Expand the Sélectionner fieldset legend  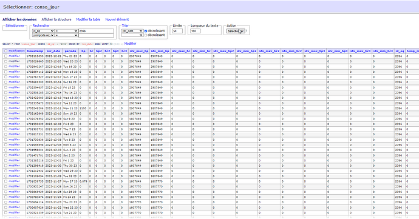point(15,25)
